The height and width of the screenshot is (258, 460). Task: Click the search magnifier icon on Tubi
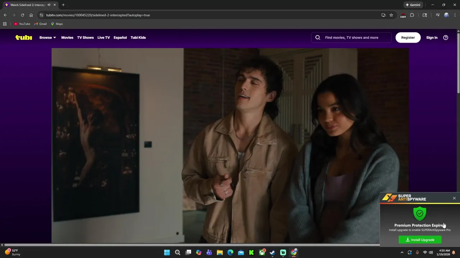318,37
